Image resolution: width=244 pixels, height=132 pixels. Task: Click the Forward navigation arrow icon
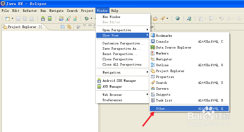[x=239, y=19]
